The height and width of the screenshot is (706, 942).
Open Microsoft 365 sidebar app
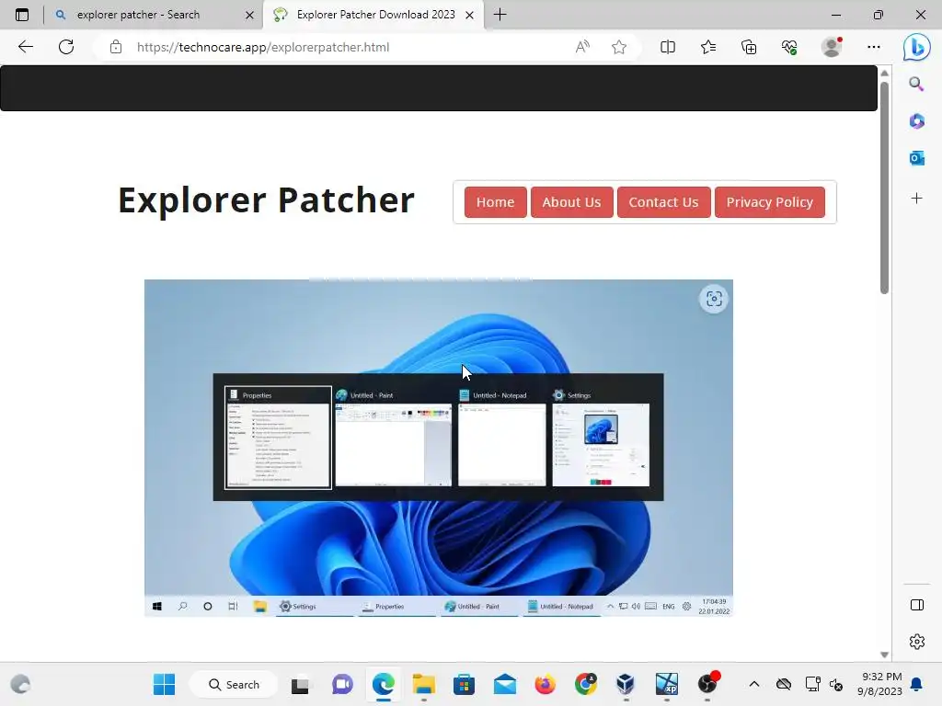pos(916,121)
